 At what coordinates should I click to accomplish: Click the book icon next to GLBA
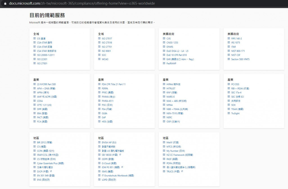coord(99,113)
